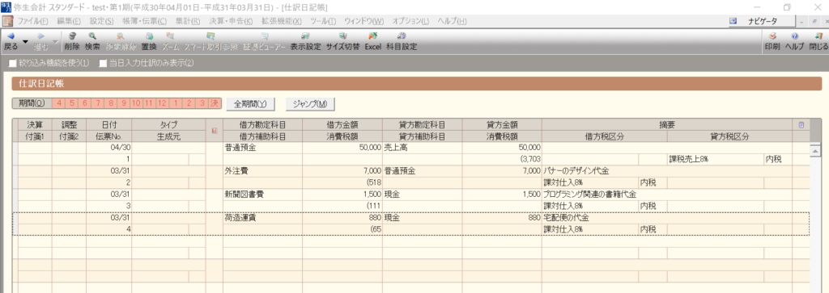Image resolution: width=829 pixels, height=293 pixels.
Task: Select month 7 period tab
Action: pyautogui.click(x=98, y=104)
